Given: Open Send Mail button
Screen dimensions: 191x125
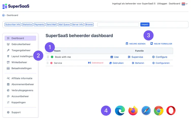Looking at the screenshot, I should pos(51,24).
